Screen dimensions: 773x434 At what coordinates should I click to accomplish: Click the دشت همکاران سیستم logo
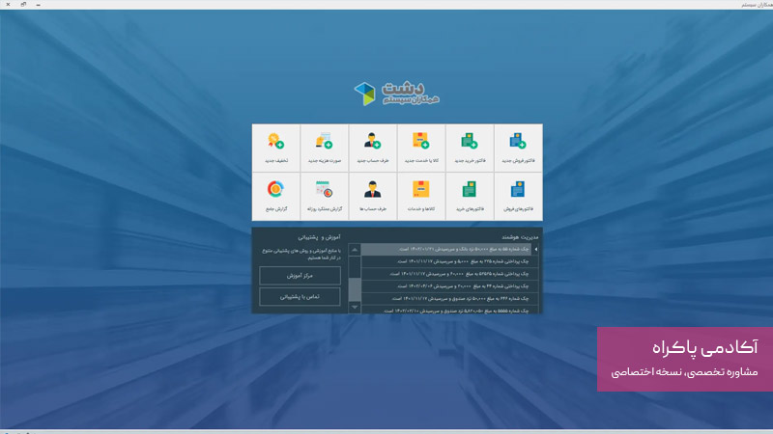click(397, 94)
